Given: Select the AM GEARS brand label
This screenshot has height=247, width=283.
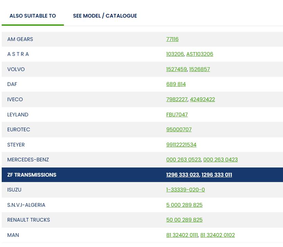Looking at the screenshot, I should [20, 39].
